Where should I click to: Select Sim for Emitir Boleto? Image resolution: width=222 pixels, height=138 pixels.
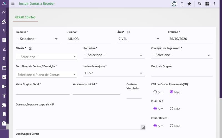(155, 126)
